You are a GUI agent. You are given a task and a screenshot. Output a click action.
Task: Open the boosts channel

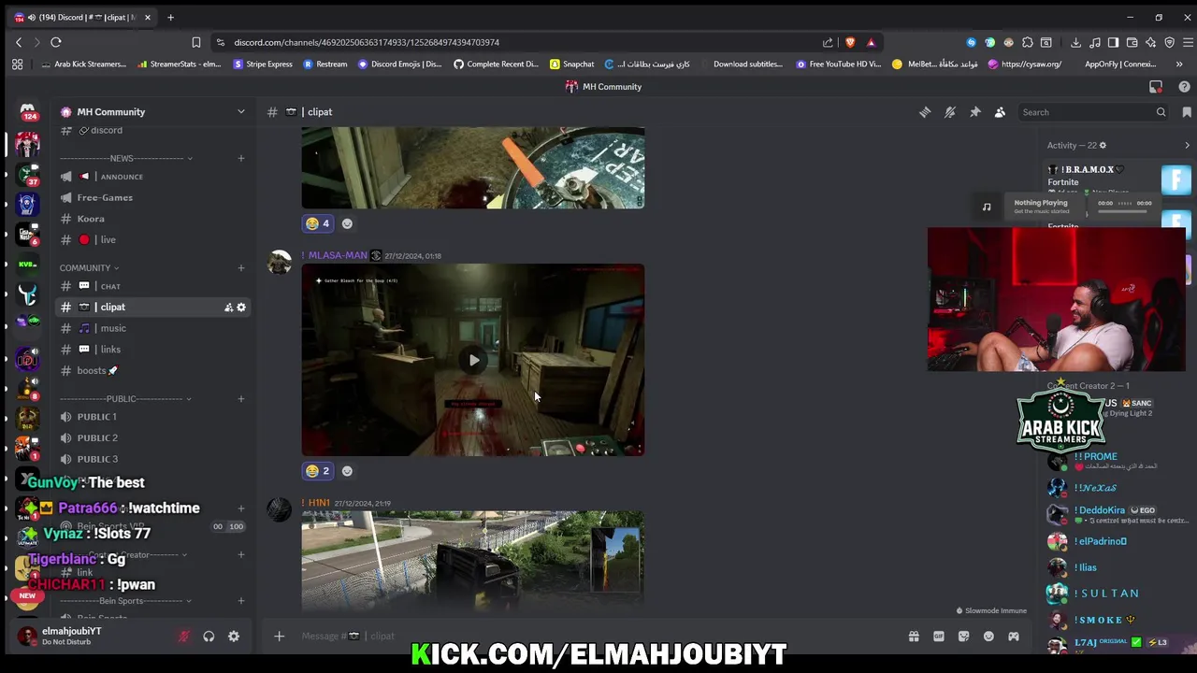[x=151, y=371]
